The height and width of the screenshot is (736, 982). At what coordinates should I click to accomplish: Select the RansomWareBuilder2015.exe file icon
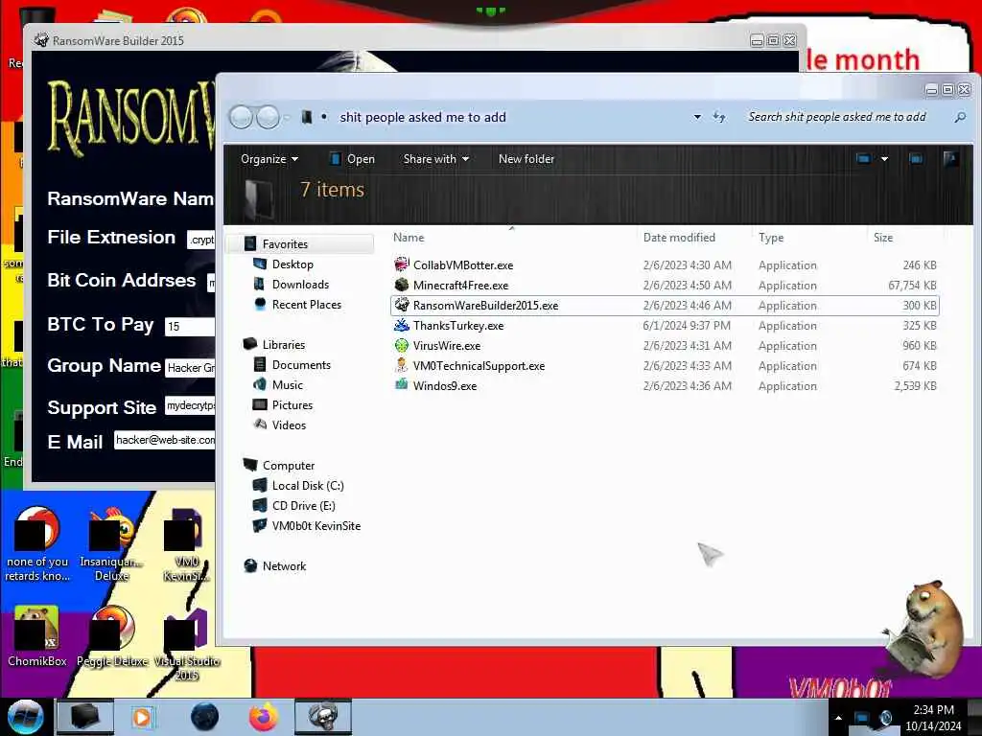click(x=402, y=305)
